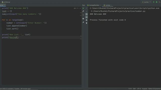Click the green Run button in the top toolbar
Image resolution: width=161 pixels, height=90 pixels.
pos(154,2)
